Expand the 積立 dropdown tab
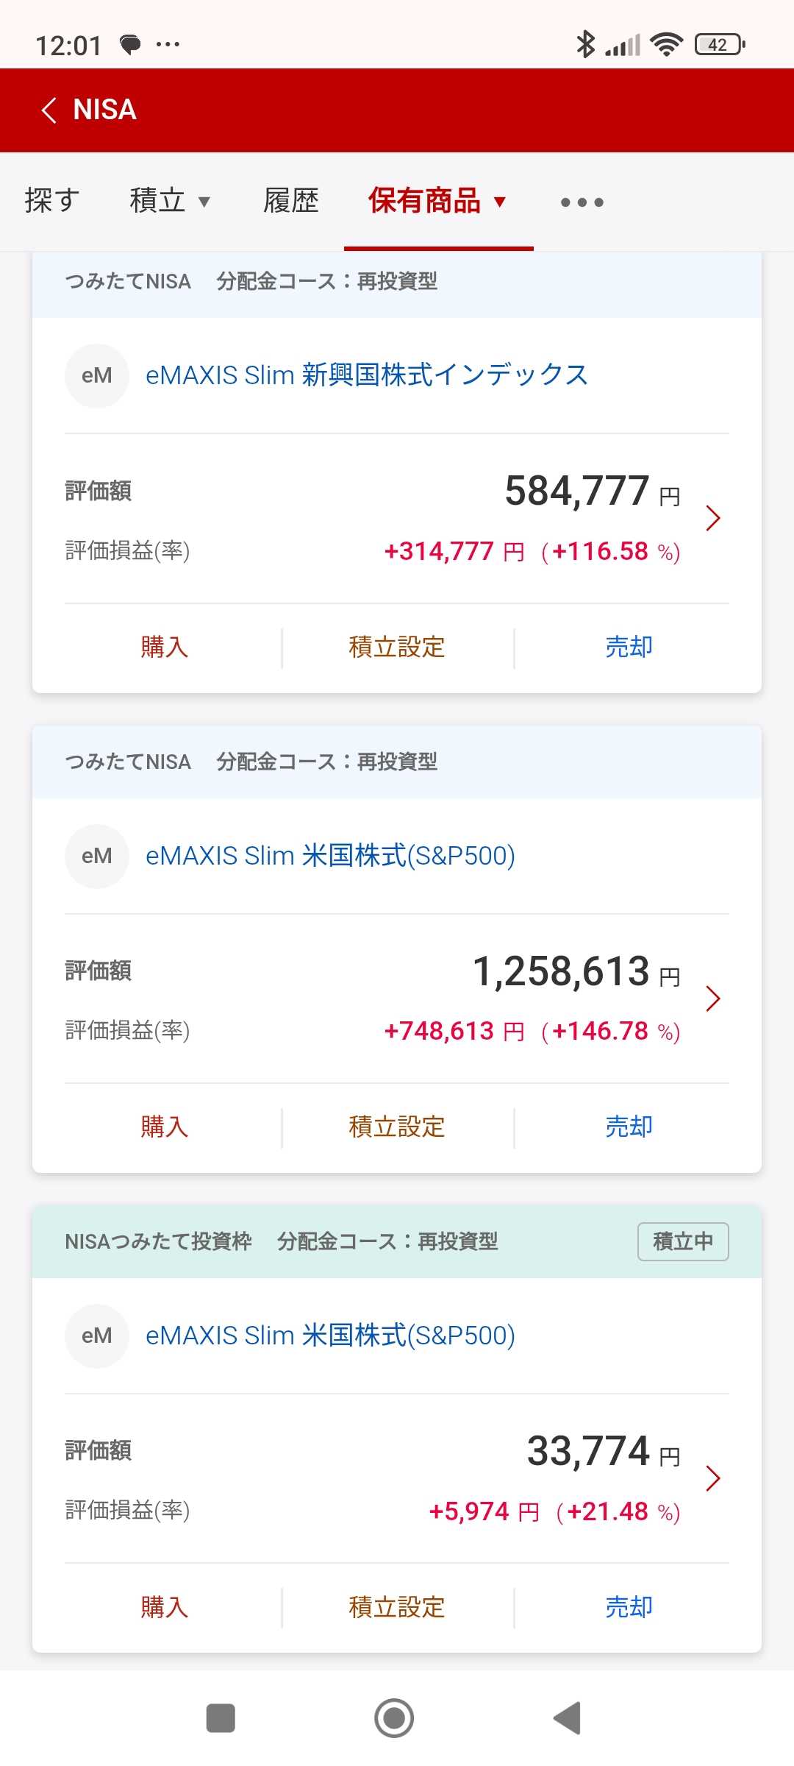 170,201
